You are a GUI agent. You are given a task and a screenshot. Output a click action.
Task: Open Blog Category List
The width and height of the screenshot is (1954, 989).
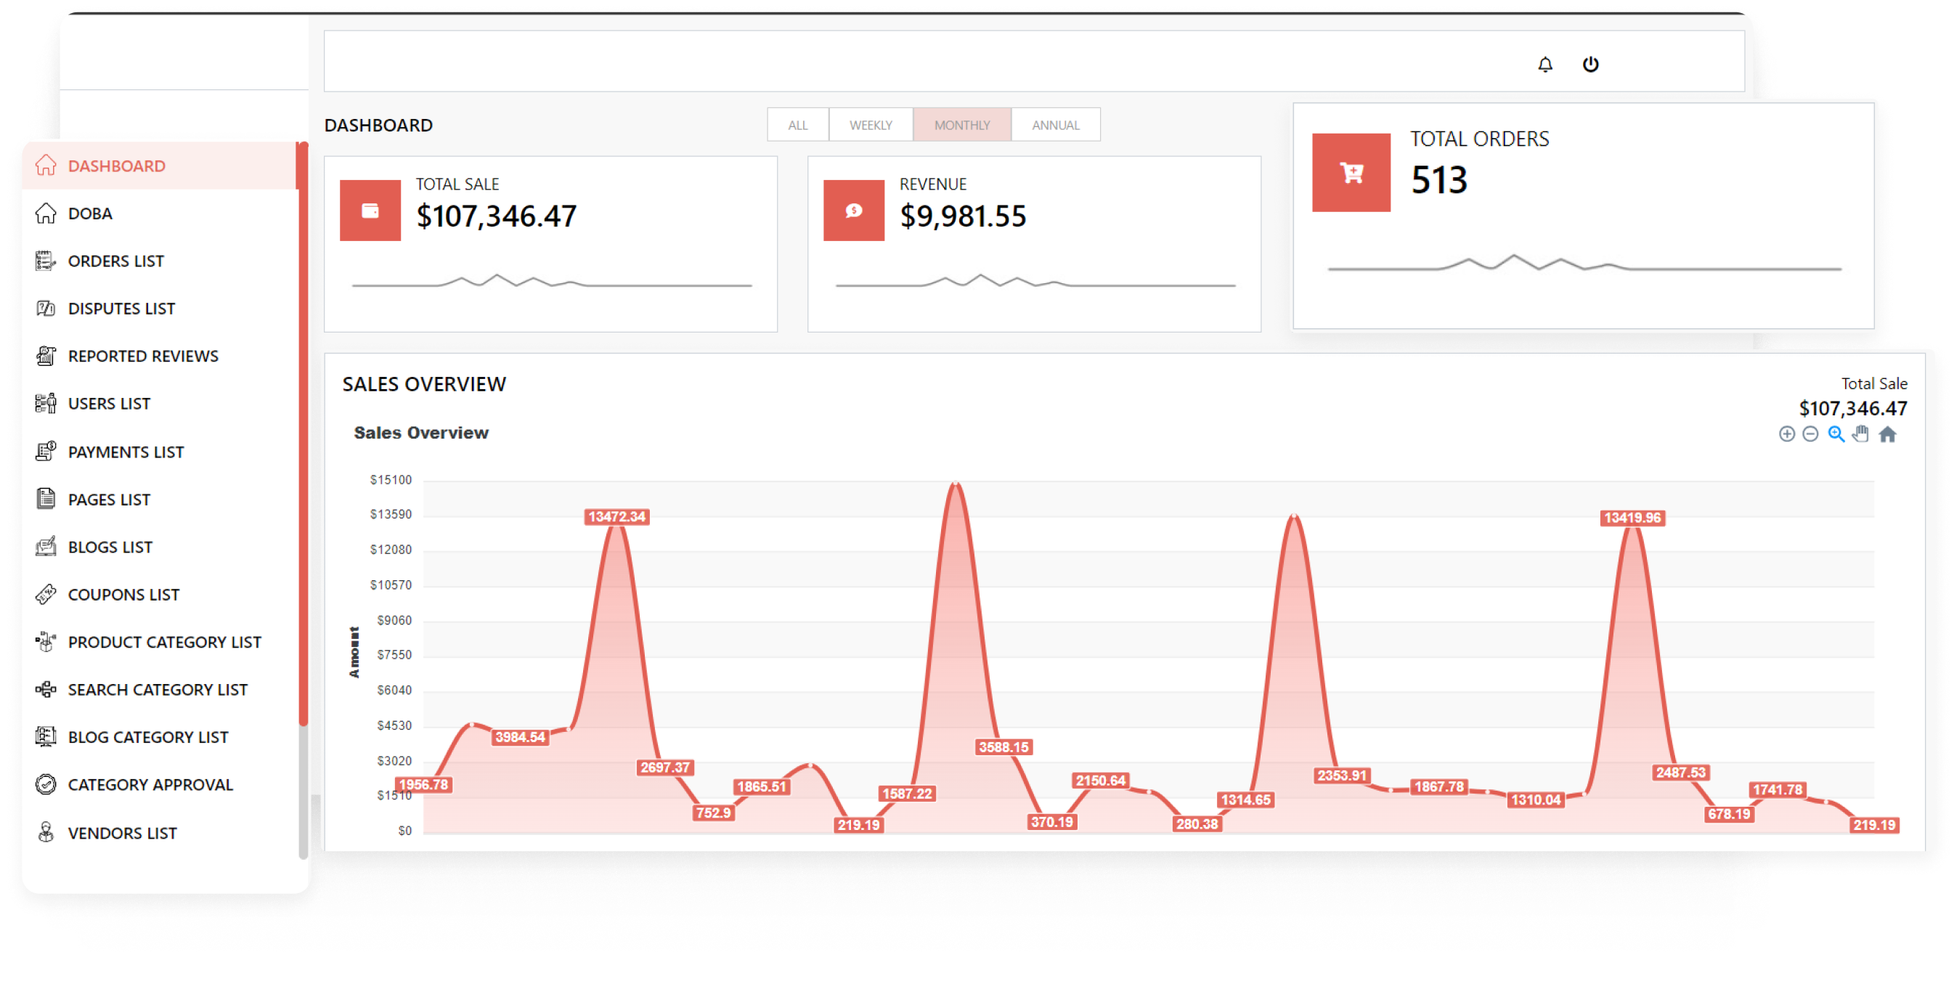(x=148, y=738)
